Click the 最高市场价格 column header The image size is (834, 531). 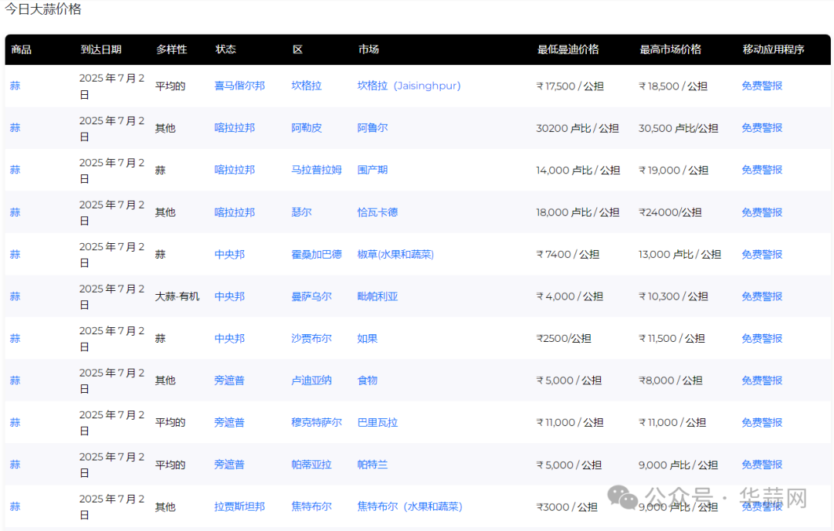coord(670,49)
